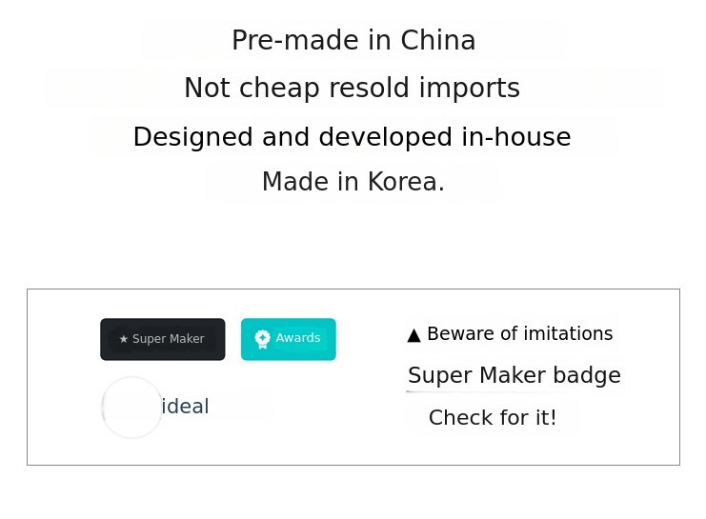The width and height of the screenshot is (706, 519).
Task: Click the word "in-house" in third line
Action: click(x=515, y=137)
